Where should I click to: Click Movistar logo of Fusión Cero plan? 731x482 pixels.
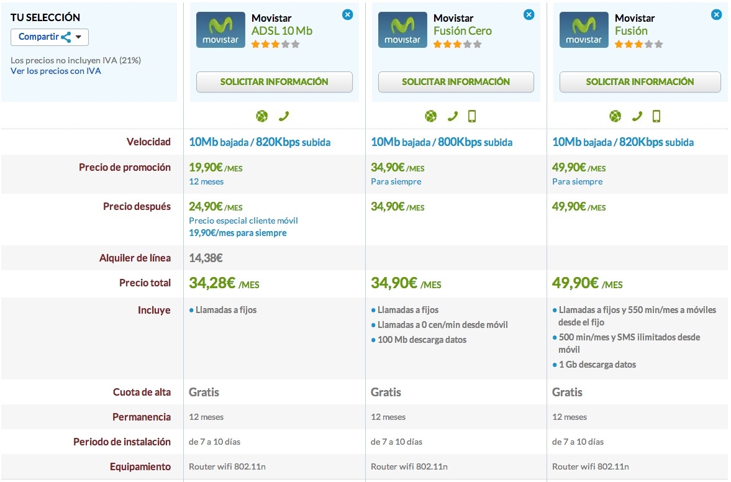[402, 30]
